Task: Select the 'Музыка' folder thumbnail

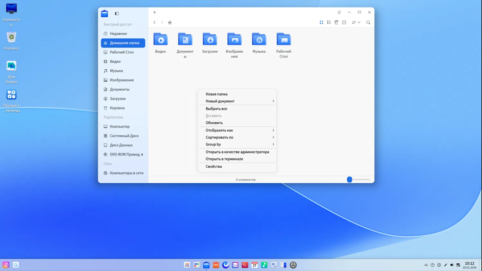Action: click(x=259, y=40)
